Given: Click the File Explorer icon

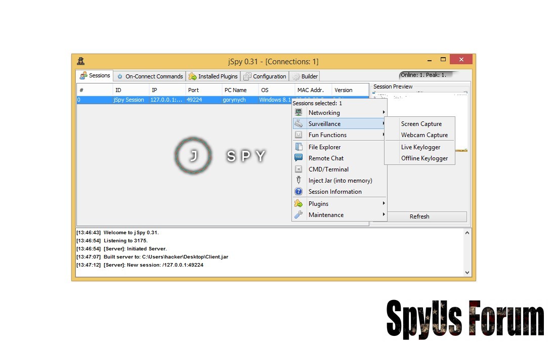Looking at the screenshot, I should 299,147.
